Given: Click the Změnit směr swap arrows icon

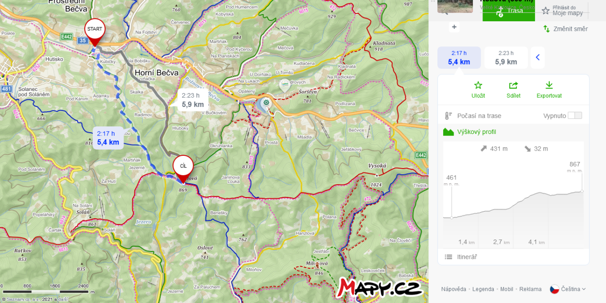Looking at the screenshot, I should click(546, 29).
